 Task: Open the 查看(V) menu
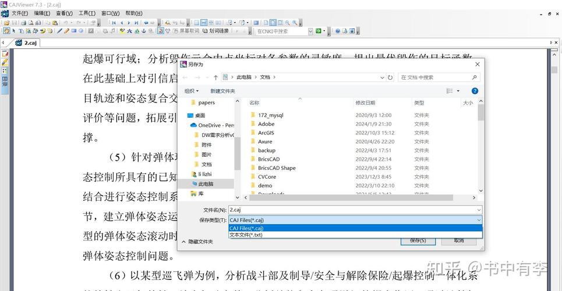pos(64,13)
